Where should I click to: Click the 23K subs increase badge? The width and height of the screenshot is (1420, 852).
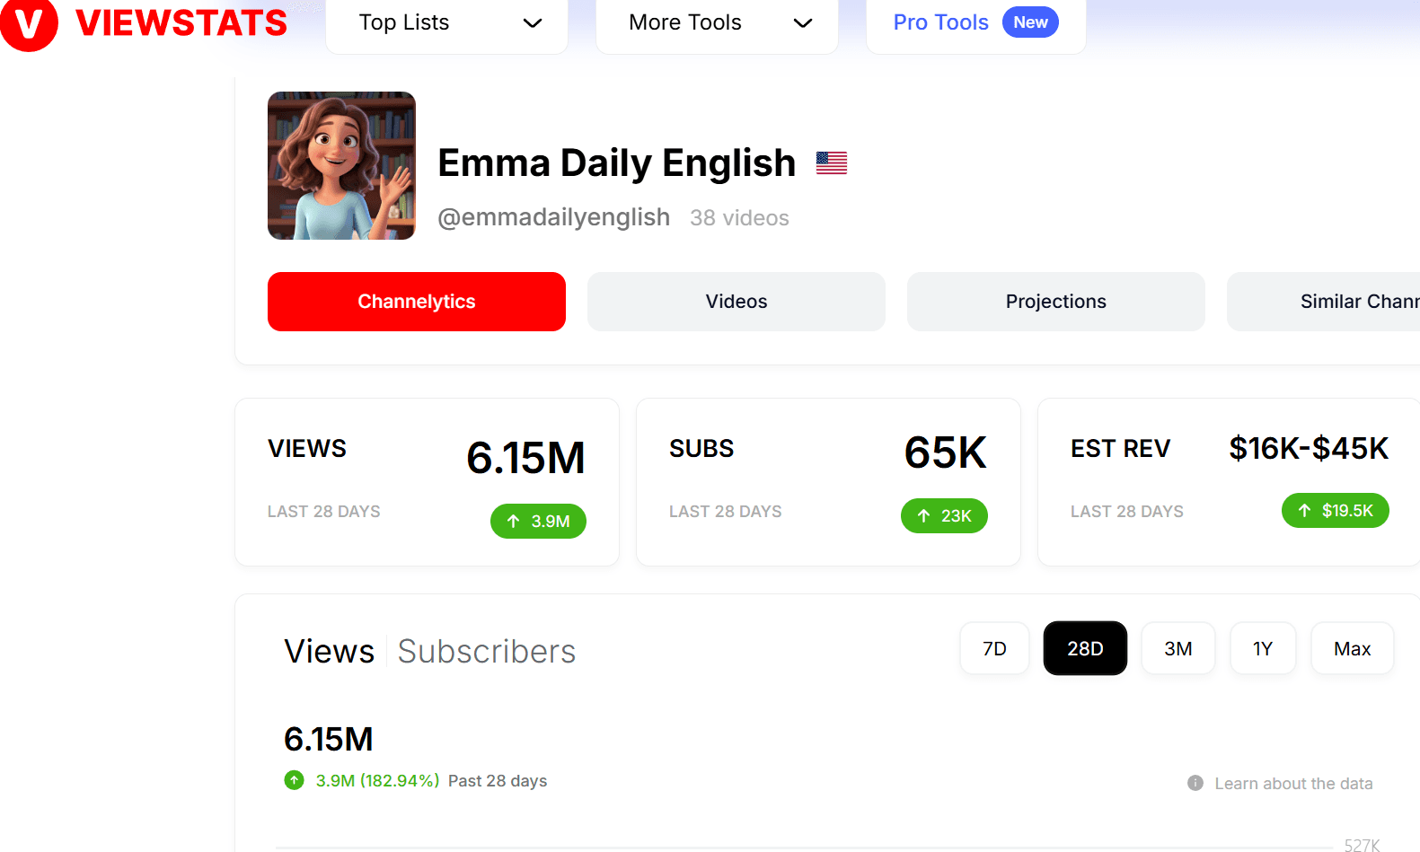pyautogui.click(x=944, y=516)
